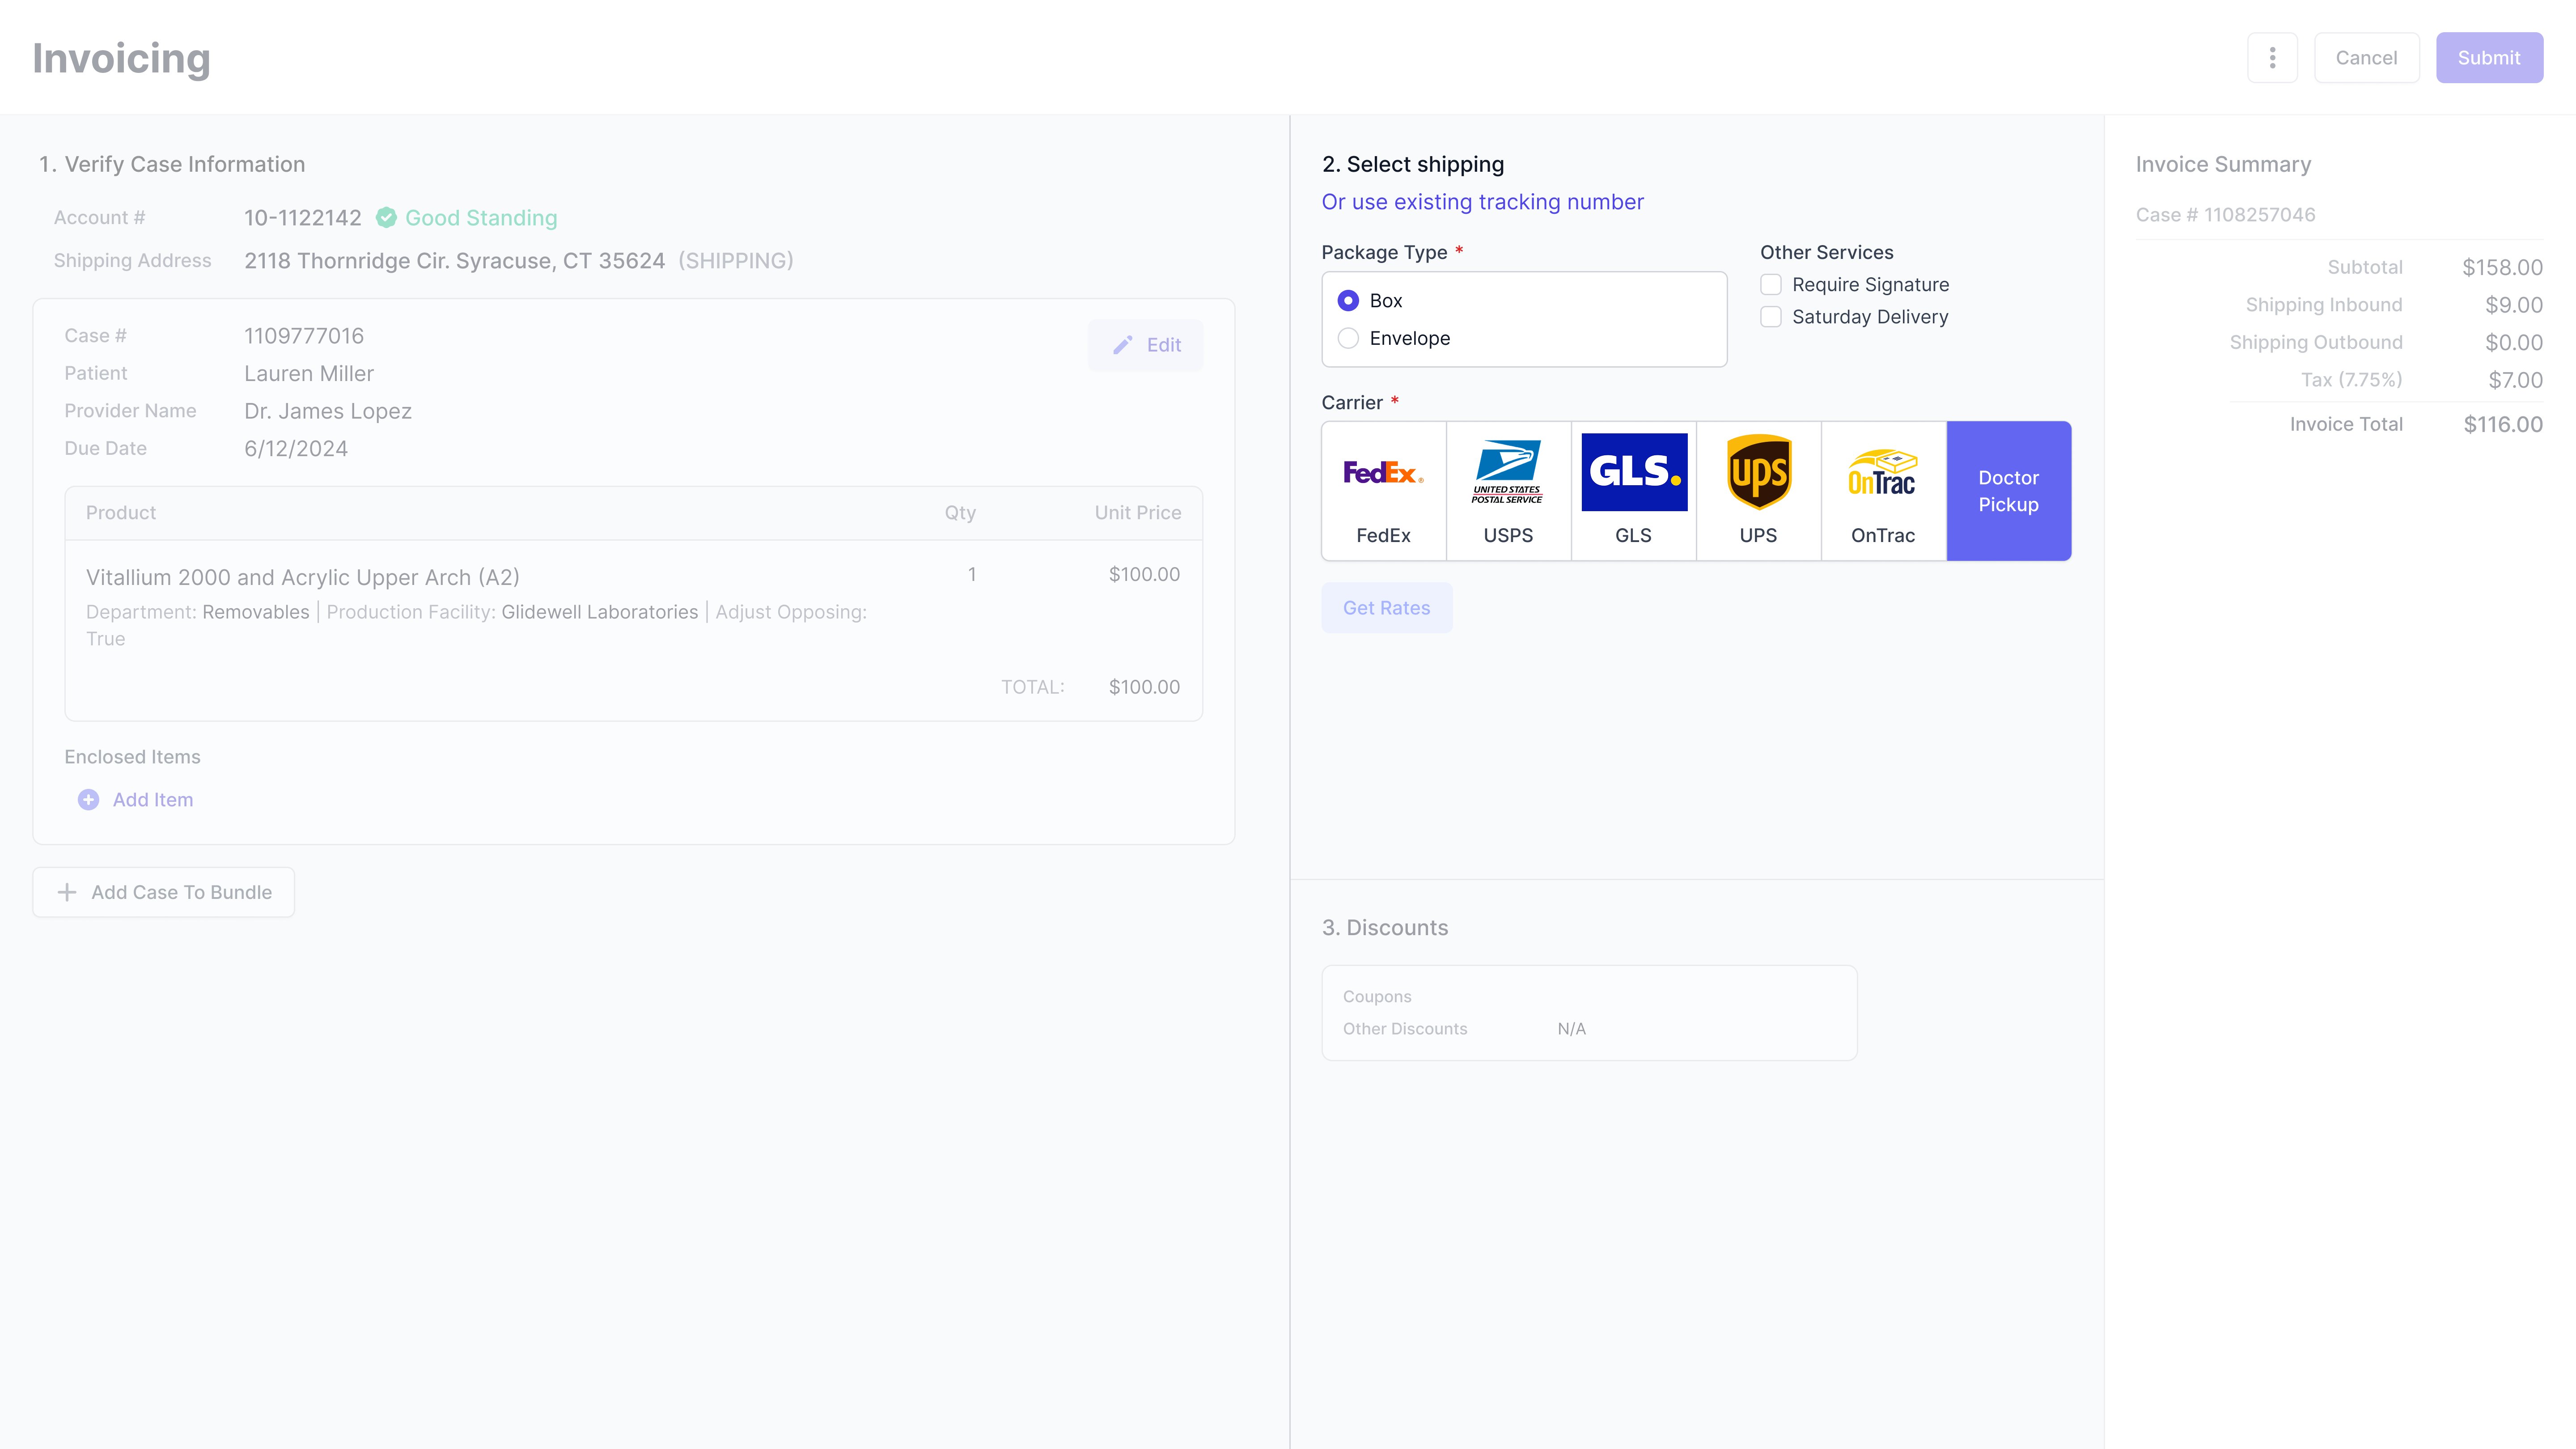Choose USPS as carrier
Viewport: 2576px width, 1449px height.
click(1508, 491)
